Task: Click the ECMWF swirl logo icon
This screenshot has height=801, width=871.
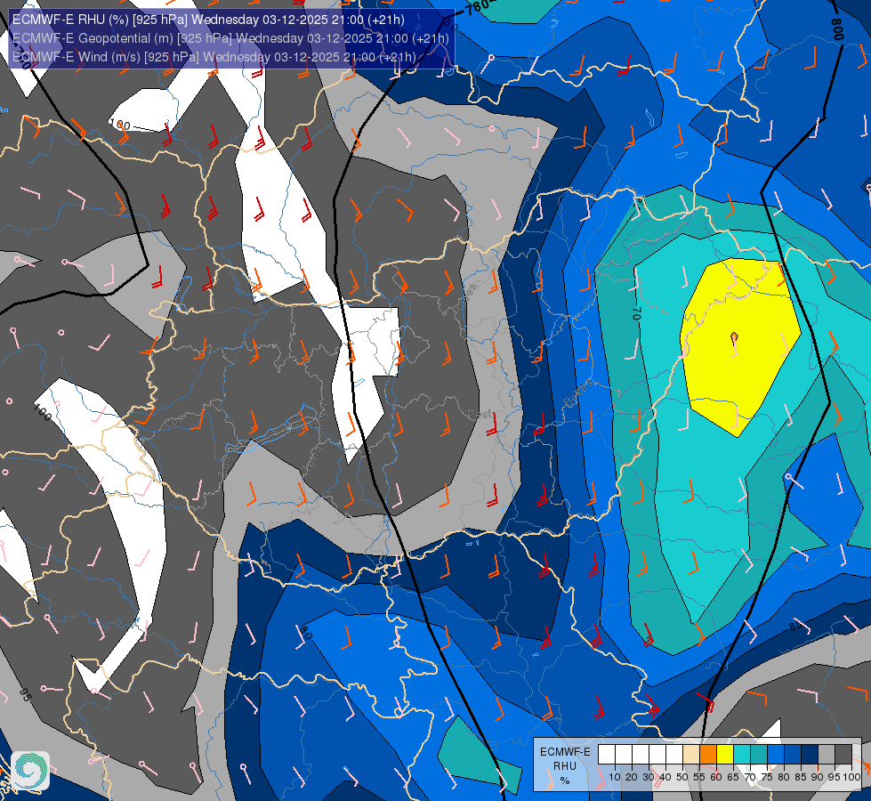Action: (30, 771)
